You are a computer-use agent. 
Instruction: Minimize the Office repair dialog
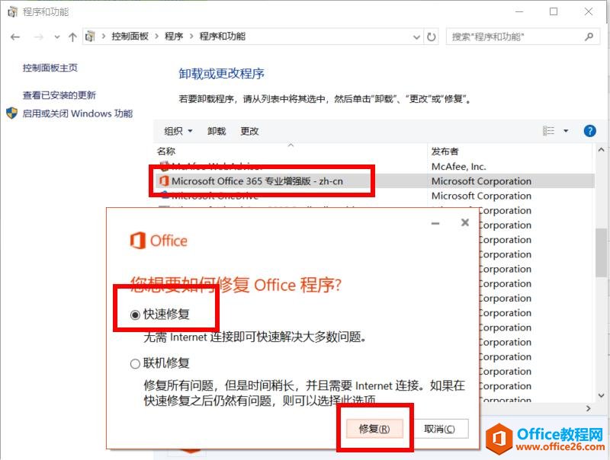pyautogui.click(x=435, y=223)
